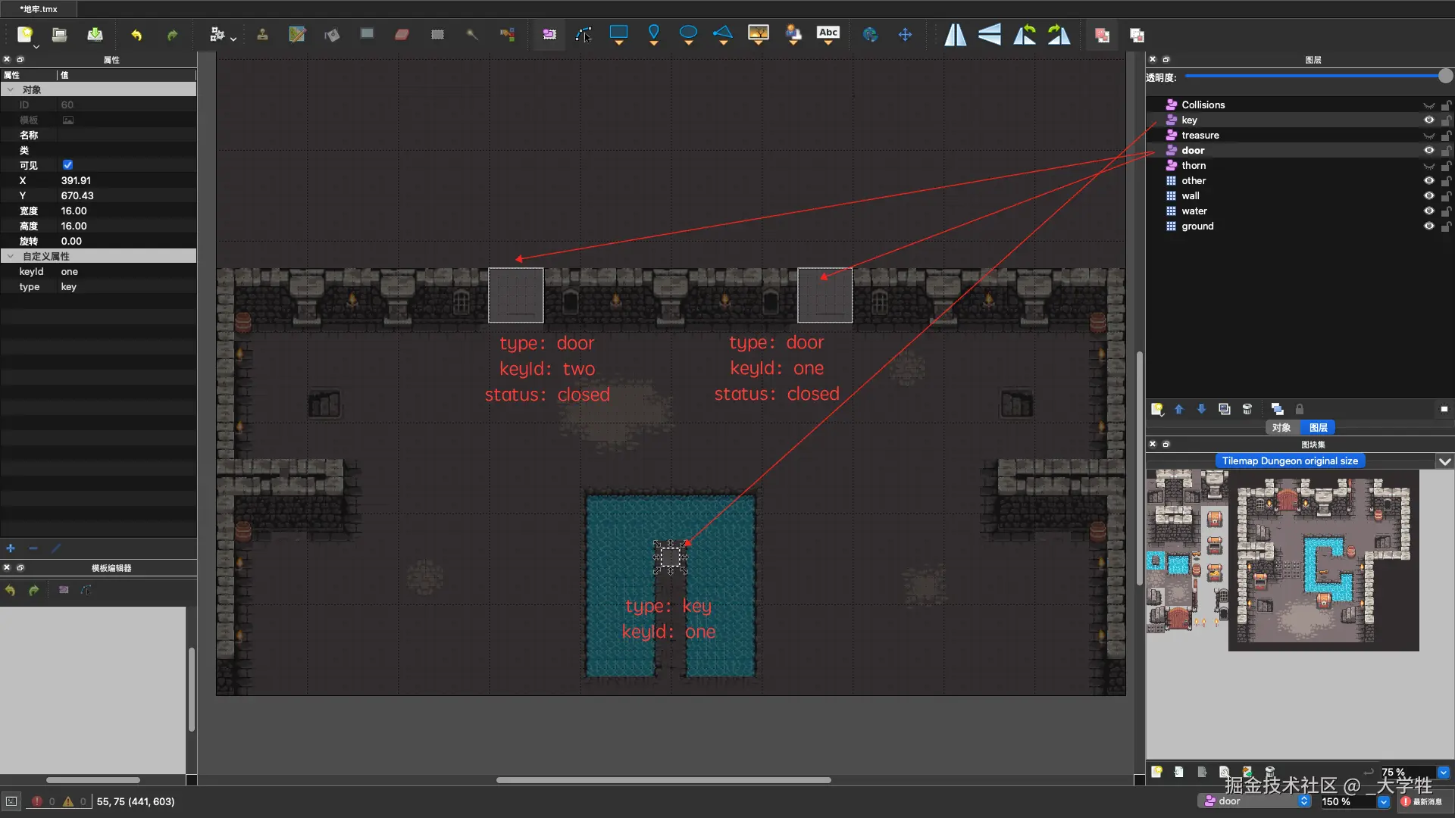Click the Flip Horizontal toolbar icon
This screenshot has height=818, width=1455.
pyautogui.click(x=955, y=35)
